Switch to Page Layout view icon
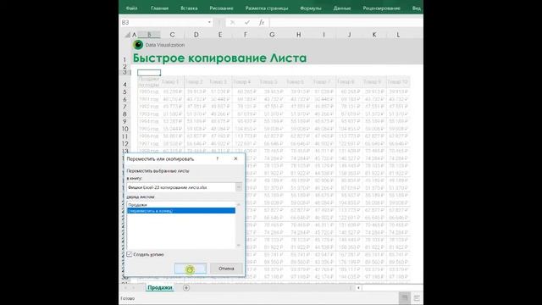 (417, 297)
